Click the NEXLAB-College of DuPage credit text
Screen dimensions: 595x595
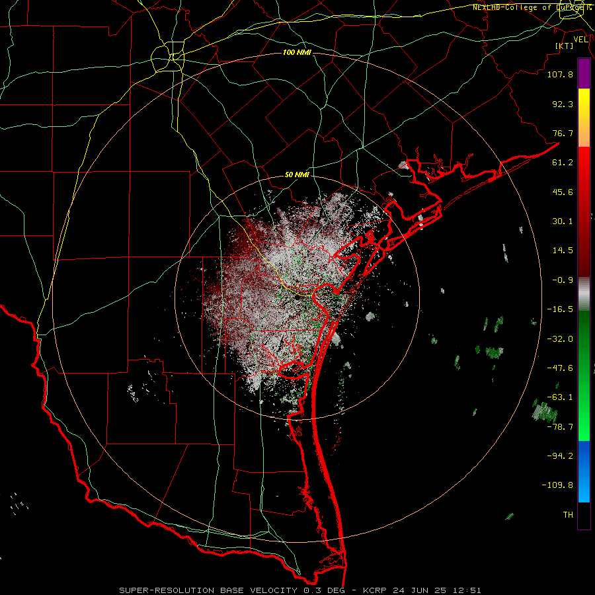coord(532,7)
